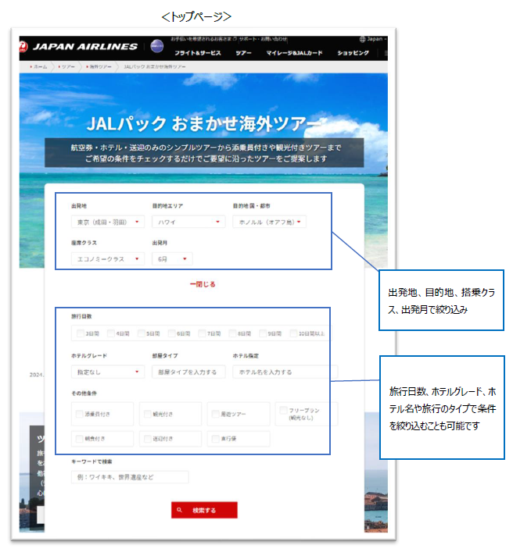This screenshot has width=513, height=552.
Task: Check the 10日間以上 trip length box
Action: (293, 333)
